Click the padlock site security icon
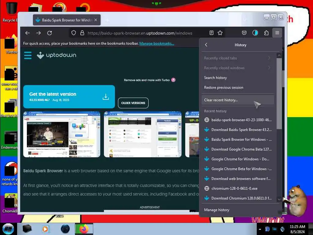The height and width of the screenshot is (235, 313). pyautogui.click(x=82, y=33)
